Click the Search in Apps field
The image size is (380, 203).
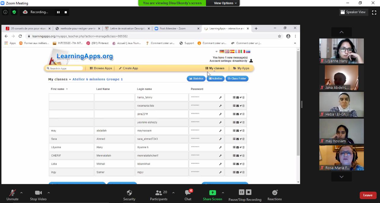[x=65, y=69]
